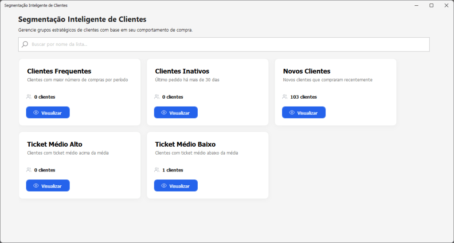The image size is (454, 243).
Task: Focus the 'Buscar por nome da lista' field
Action: pyautogui.click(x=226, y=44)
